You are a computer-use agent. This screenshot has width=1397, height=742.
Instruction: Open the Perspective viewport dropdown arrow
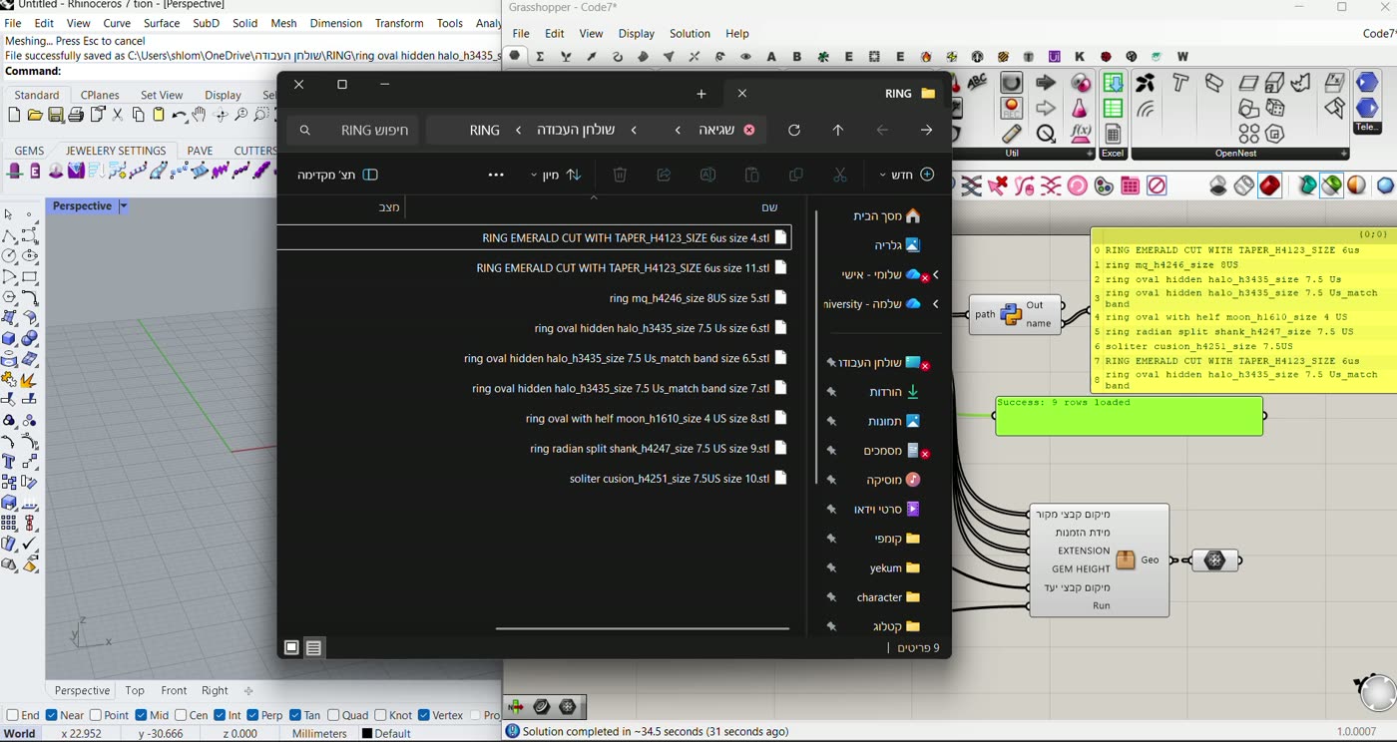pos(124,206)
